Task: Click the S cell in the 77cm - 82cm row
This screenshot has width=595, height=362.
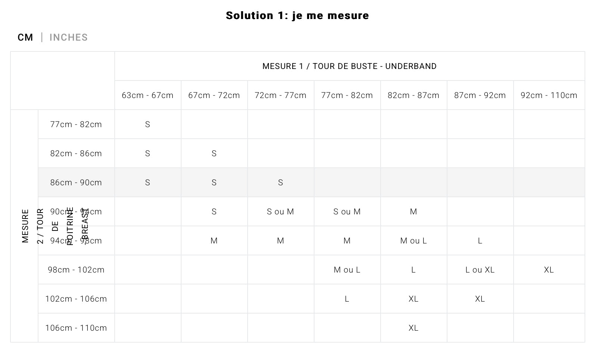Action: point(148,124)
